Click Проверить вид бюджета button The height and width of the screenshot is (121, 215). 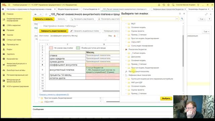82,19
